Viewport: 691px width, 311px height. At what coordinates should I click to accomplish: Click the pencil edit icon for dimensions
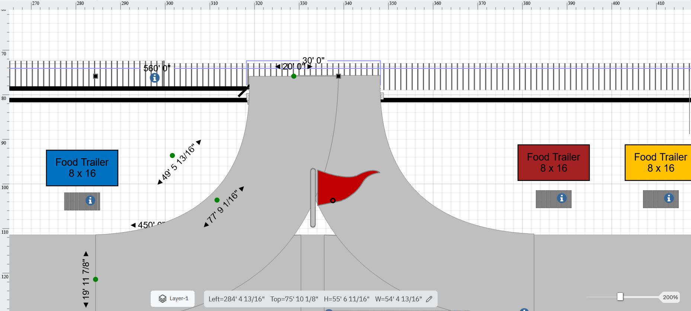tap(429, 299)
